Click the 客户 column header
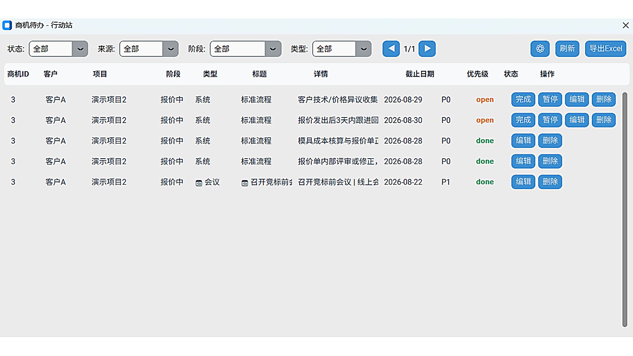The width and height of the screenshot is (633, 356). [51, 74]
